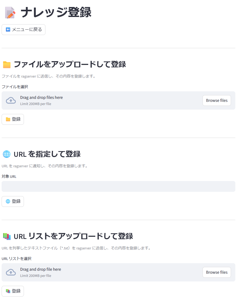This screenshot has width=238, height=299.
Task: Go back with the メニューに戻る button
Action: click(x=23, y=30)
